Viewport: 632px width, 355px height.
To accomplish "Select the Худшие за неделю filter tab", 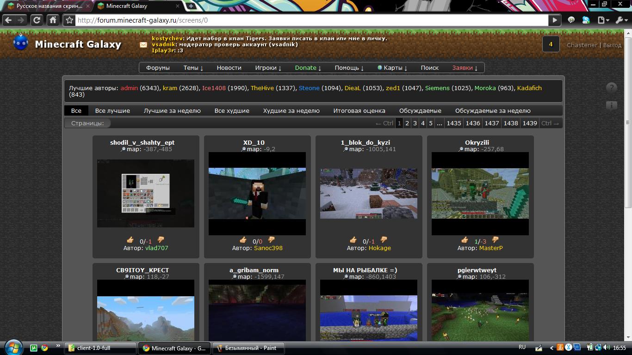I will pos(291,110).
